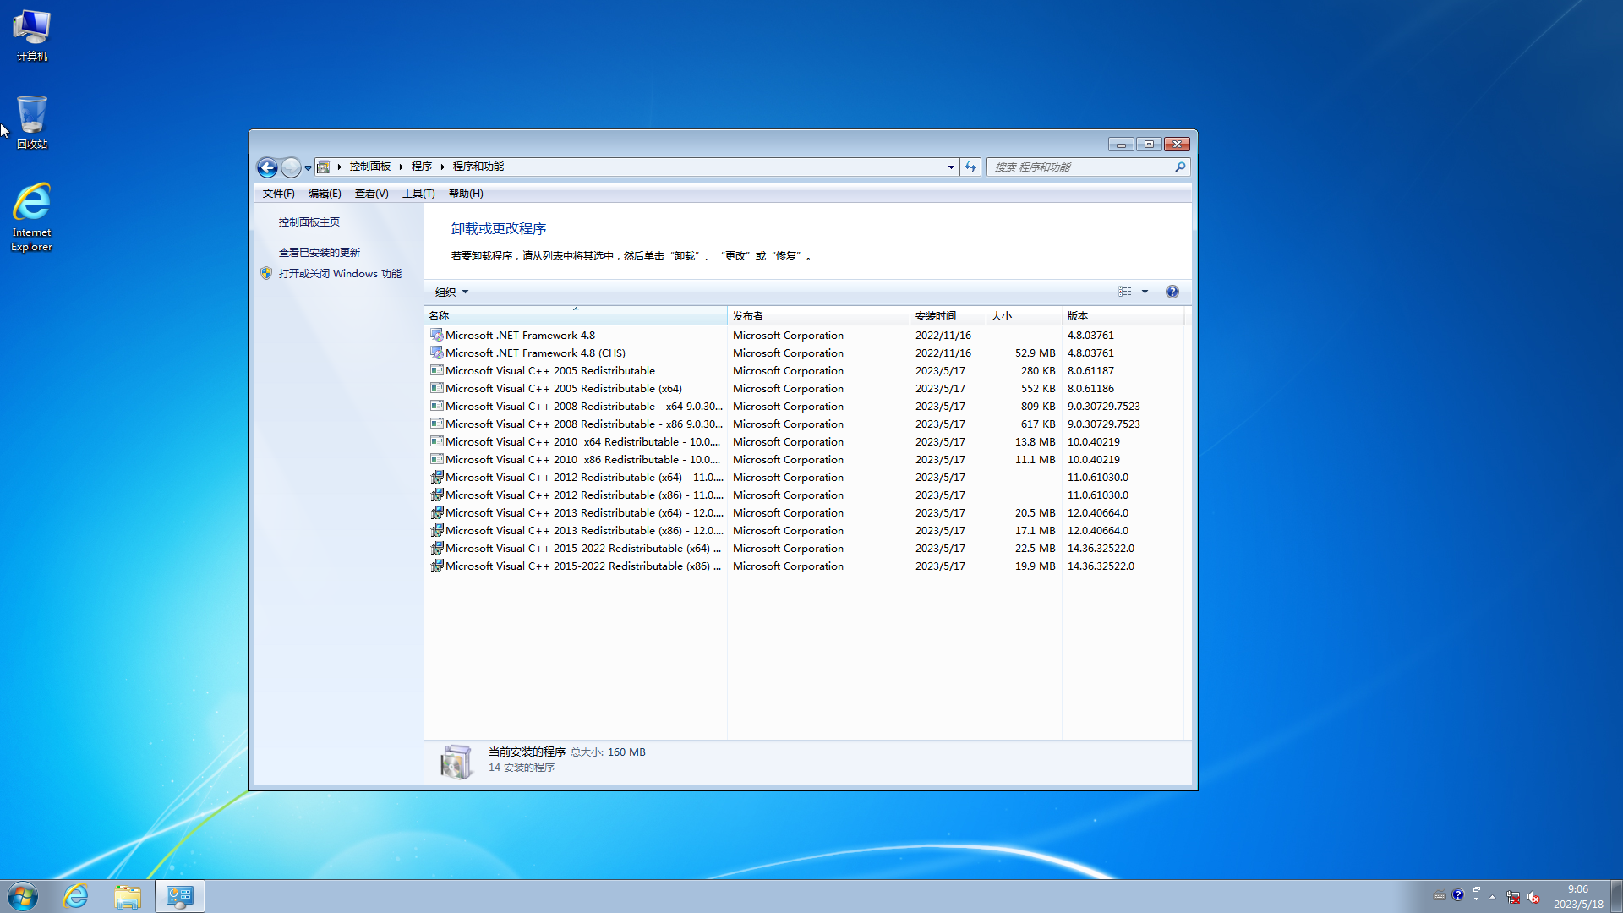The width and height of the screenshot is (1623, 913).
Task: Show hidden icons in the system tray
Action: pos(1492,898)
